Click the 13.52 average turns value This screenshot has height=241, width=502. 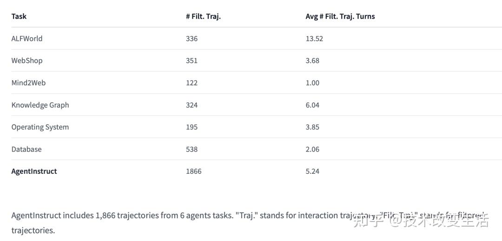pyautogui.click(x=314, y=38)
